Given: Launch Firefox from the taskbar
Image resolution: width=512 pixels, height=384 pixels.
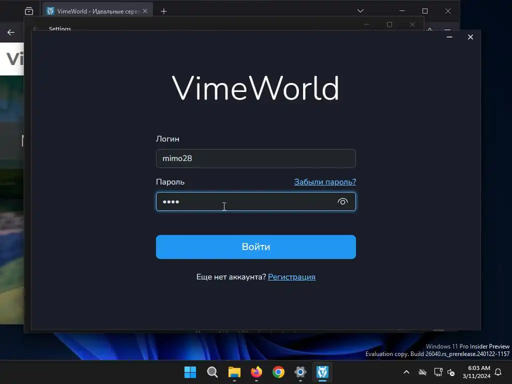Looking at the screenshot, I should 256,372.
